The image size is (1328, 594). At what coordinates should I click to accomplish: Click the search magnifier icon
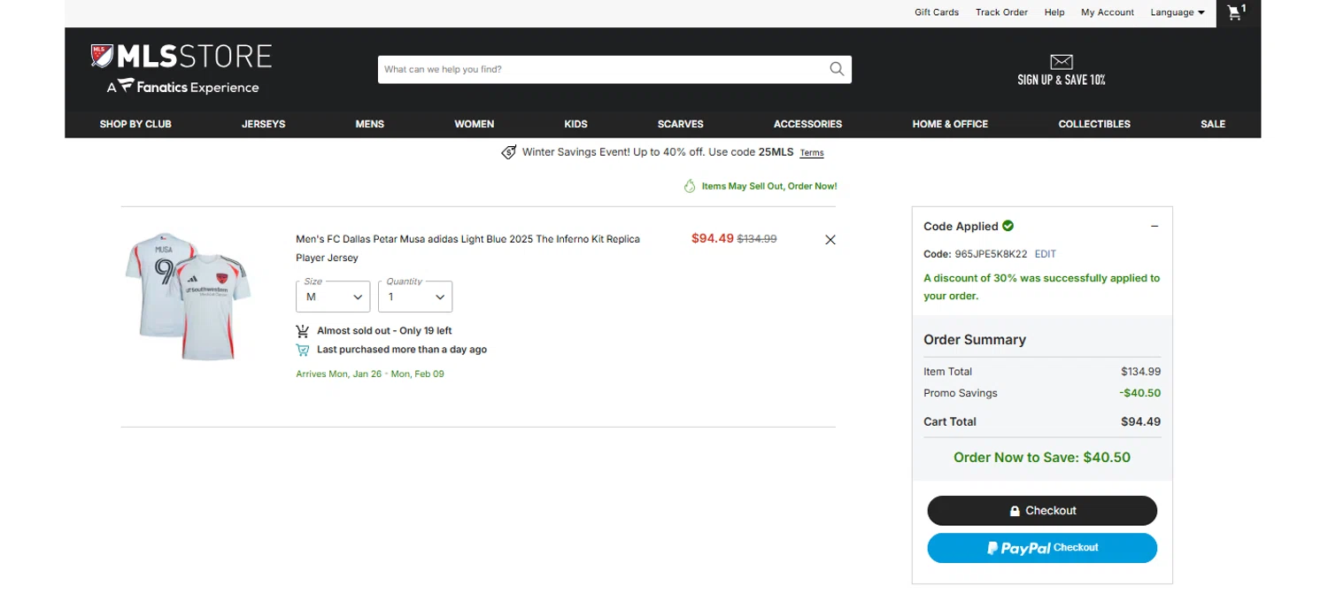[x=837, y=69]
